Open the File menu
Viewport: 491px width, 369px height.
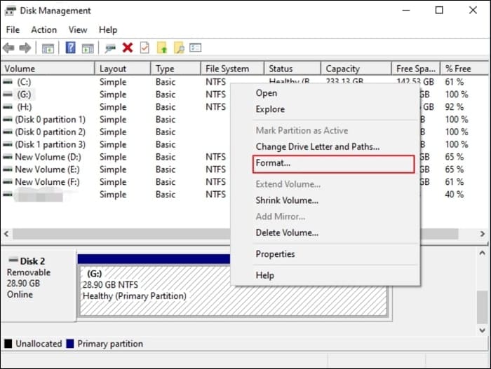pyautogui.click(x=13, y=30)
